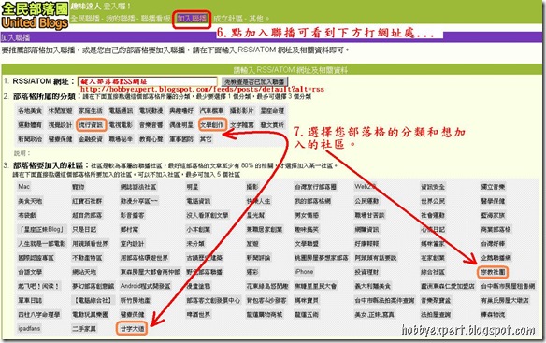Screen dimensions: 546x343
Task: Select the 教育心靈 category tag
Action: pos(151,139)
